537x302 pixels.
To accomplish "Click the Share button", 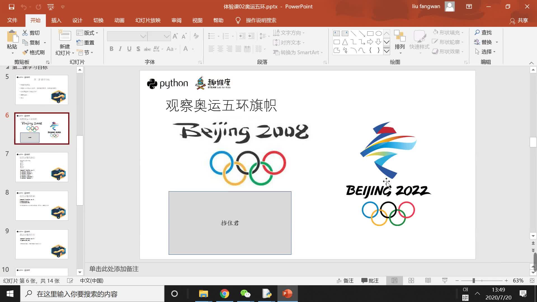I will [519, 20].
